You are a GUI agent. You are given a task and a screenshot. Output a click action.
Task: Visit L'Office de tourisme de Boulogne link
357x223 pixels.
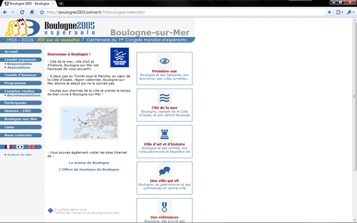[x=89, y=169]
